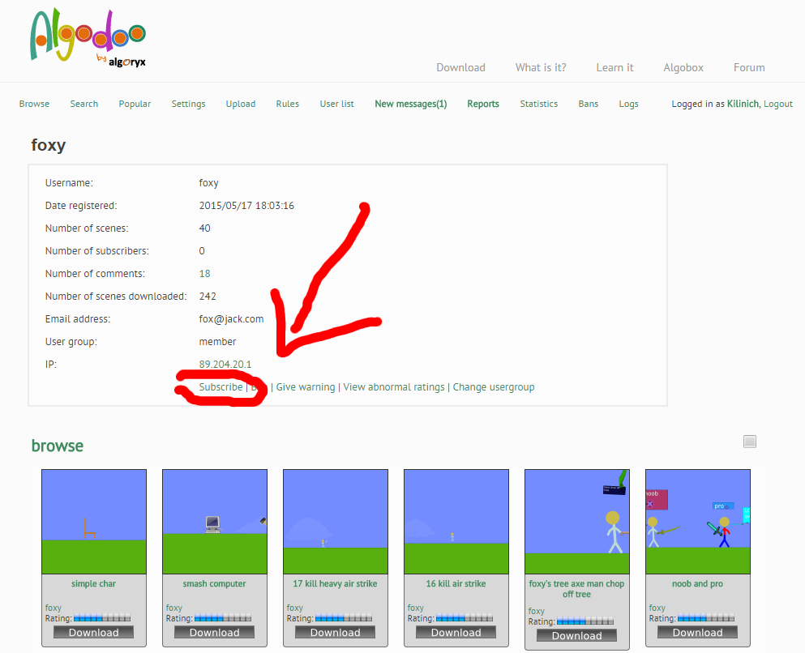Download the noob and pro scene
The height and width of the screenshot is (653, 805).
tap(697, 633)
